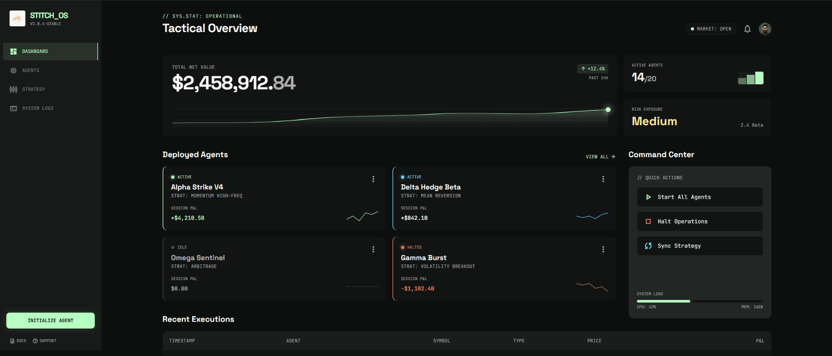Click the Agents chip icon in sidebar
This screenshot has width=832, height=356.
(13, 71)
